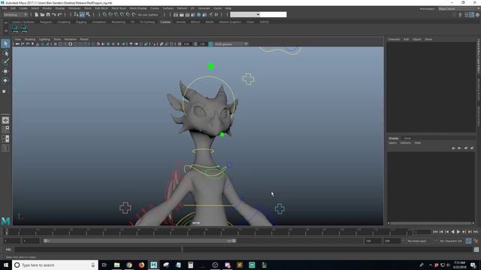Click first custom shelf script icon

[15, 29]
